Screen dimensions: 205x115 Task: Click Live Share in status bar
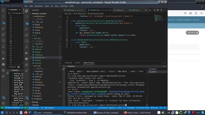pyautogui.click(x=49, y=108)
